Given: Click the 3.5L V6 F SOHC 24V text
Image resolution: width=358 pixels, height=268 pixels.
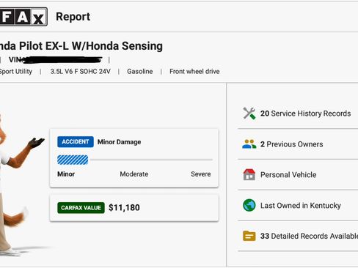Looking at the screenshot, I should 81,72.
